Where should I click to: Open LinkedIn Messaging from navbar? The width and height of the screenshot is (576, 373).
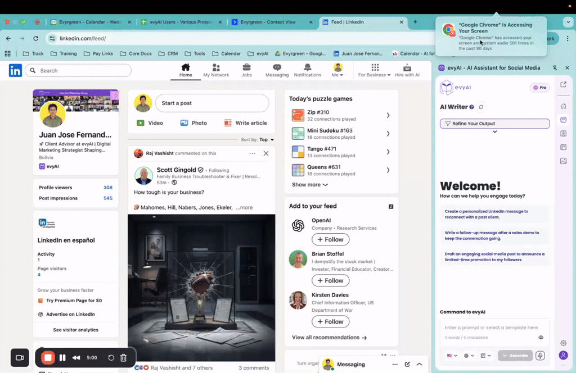(x=277, y=70)
